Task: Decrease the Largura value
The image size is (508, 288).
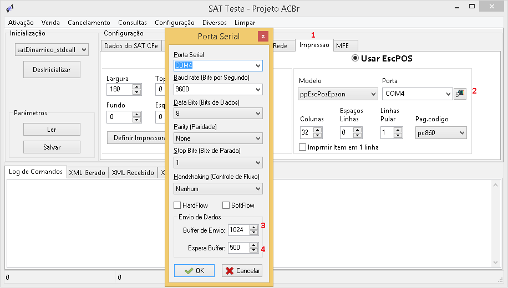Action: (x=137, y=92)
